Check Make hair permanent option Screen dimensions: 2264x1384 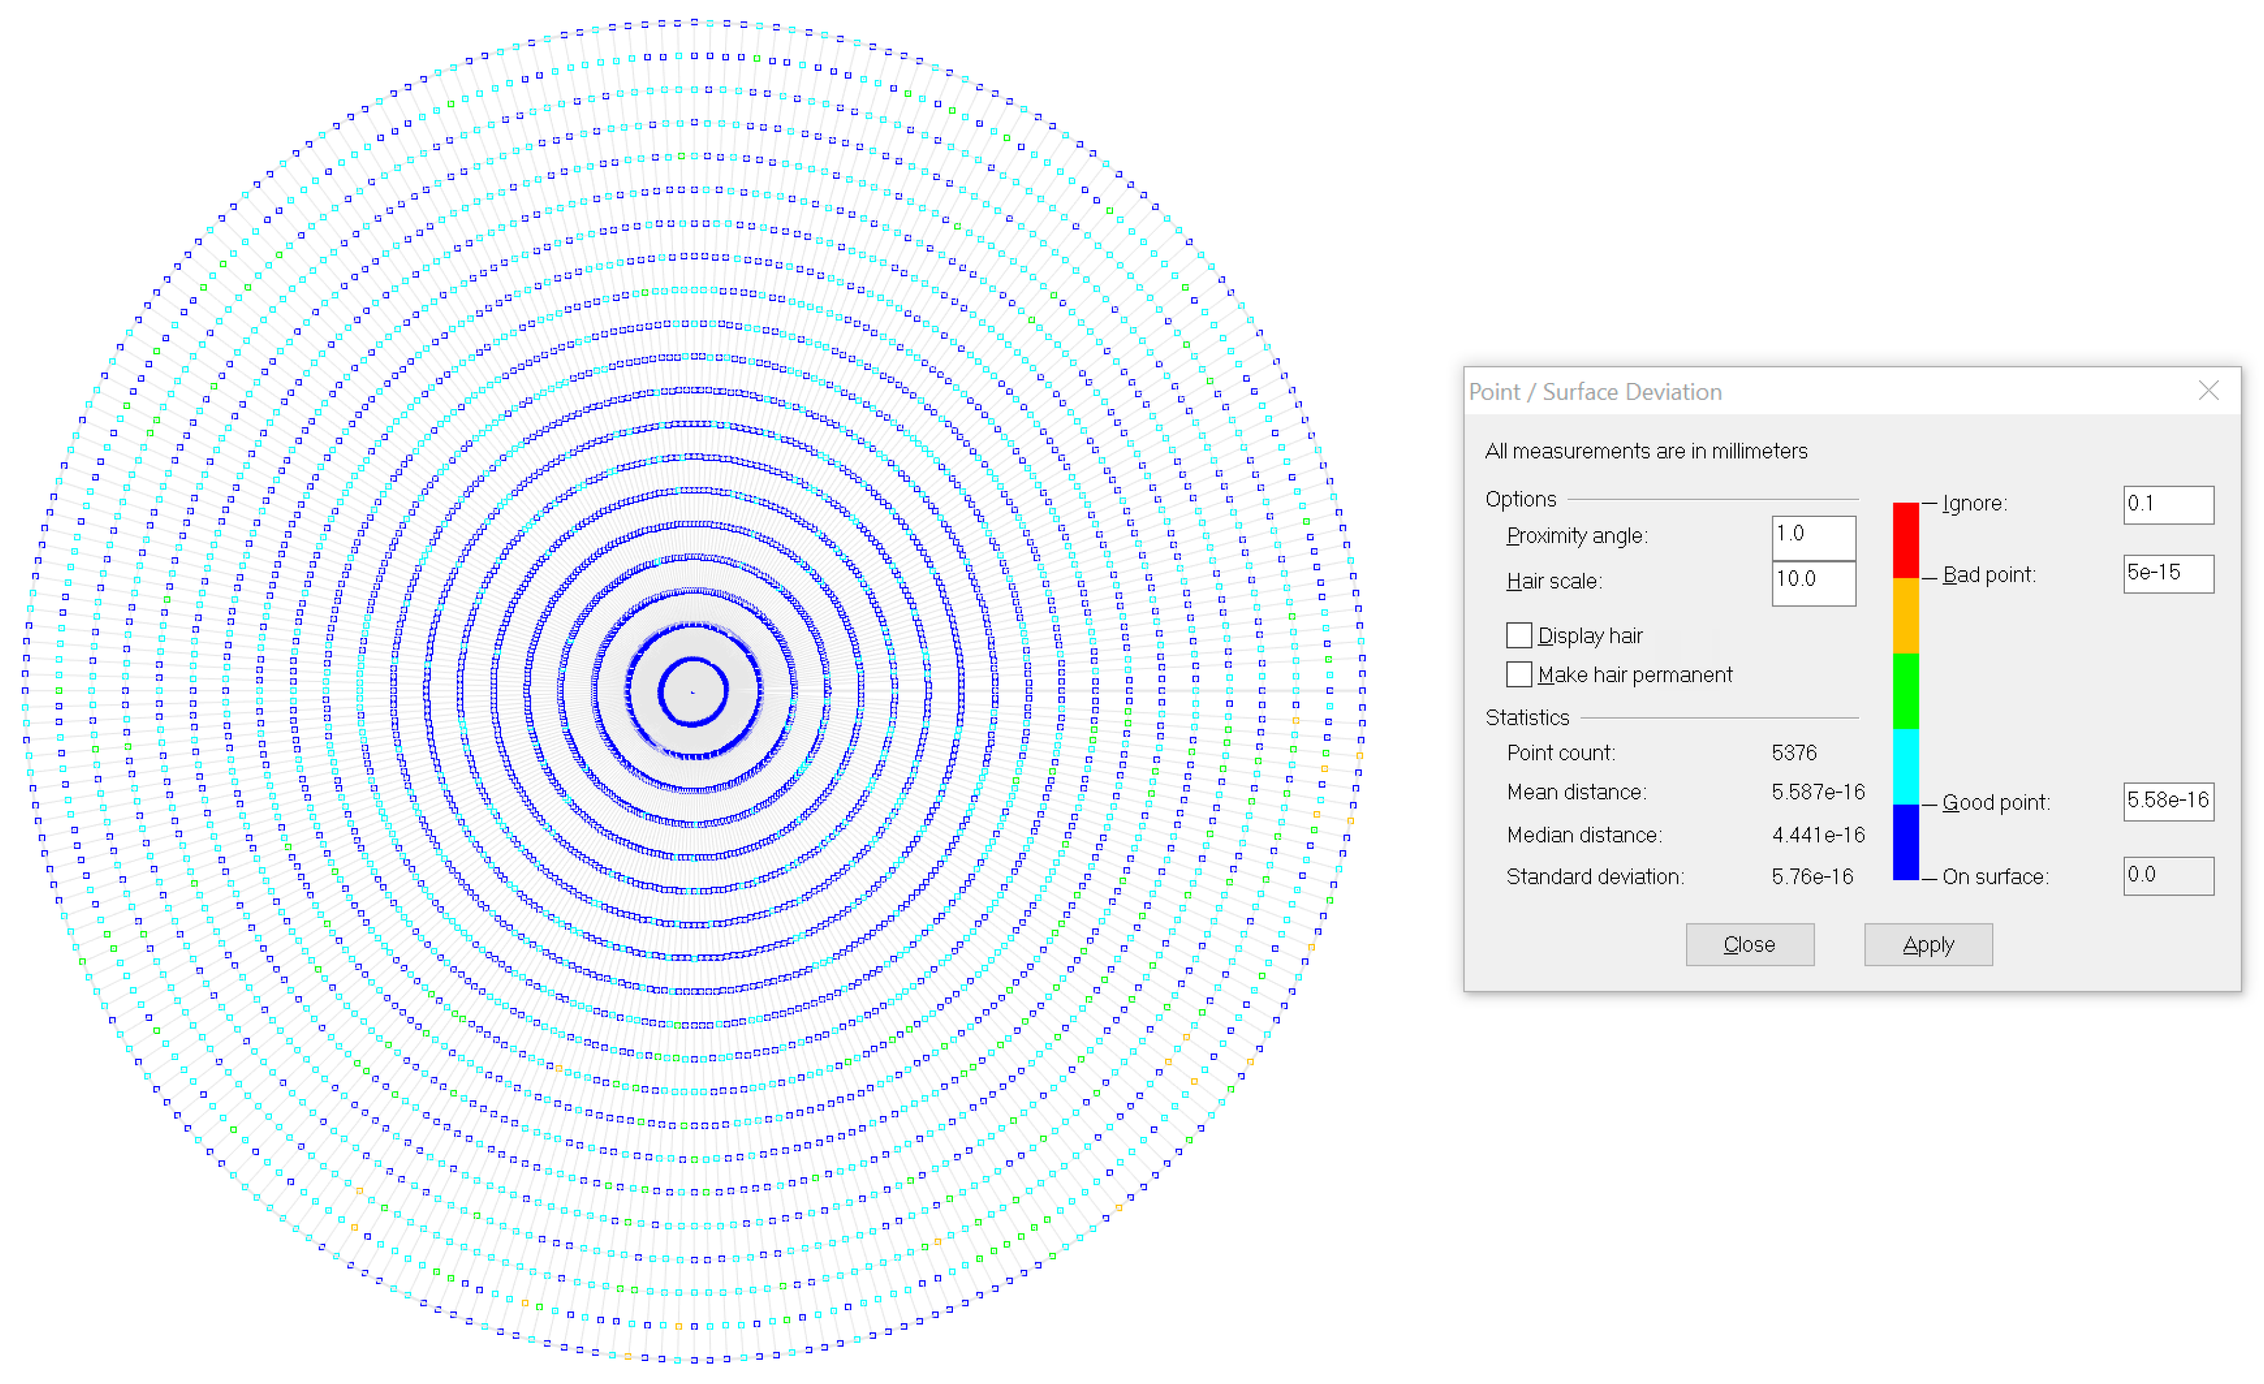[1519, 674]
